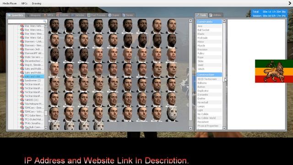Select the Duplicator tool
The width and height of the screenshot is (293, 165).
pos(209,91)
